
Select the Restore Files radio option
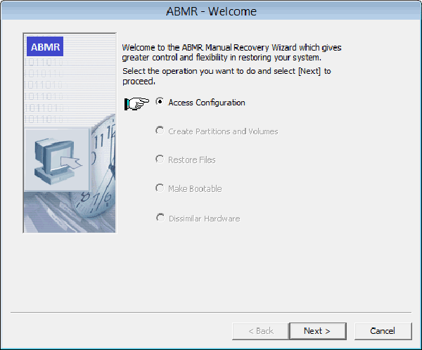click(160, 159)
